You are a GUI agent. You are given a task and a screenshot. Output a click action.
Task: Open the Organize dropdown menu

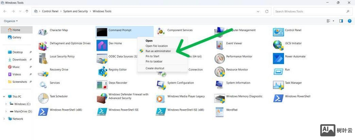click(x=11, y=21)
